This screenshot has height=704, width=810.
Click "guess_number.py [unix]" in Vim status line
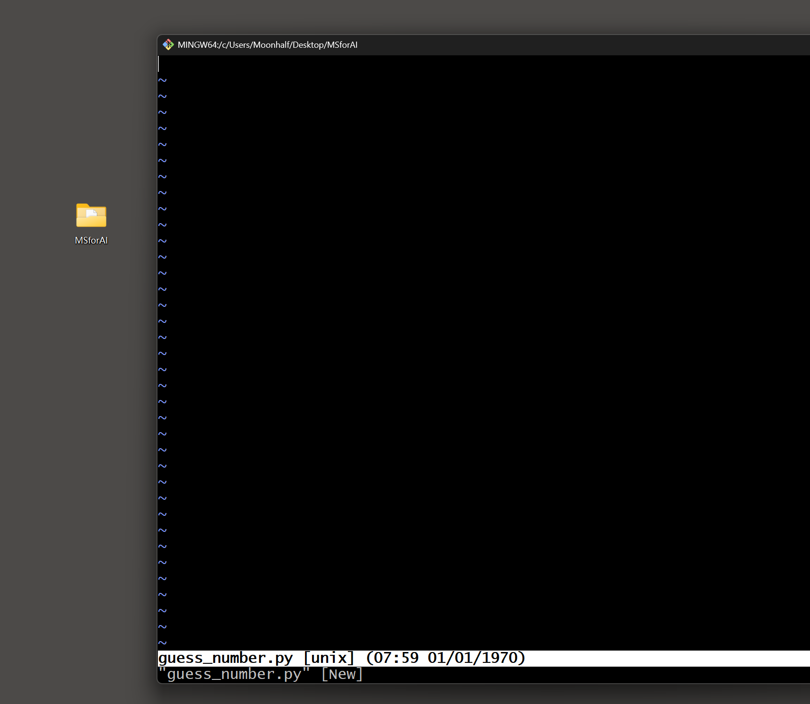256,658
